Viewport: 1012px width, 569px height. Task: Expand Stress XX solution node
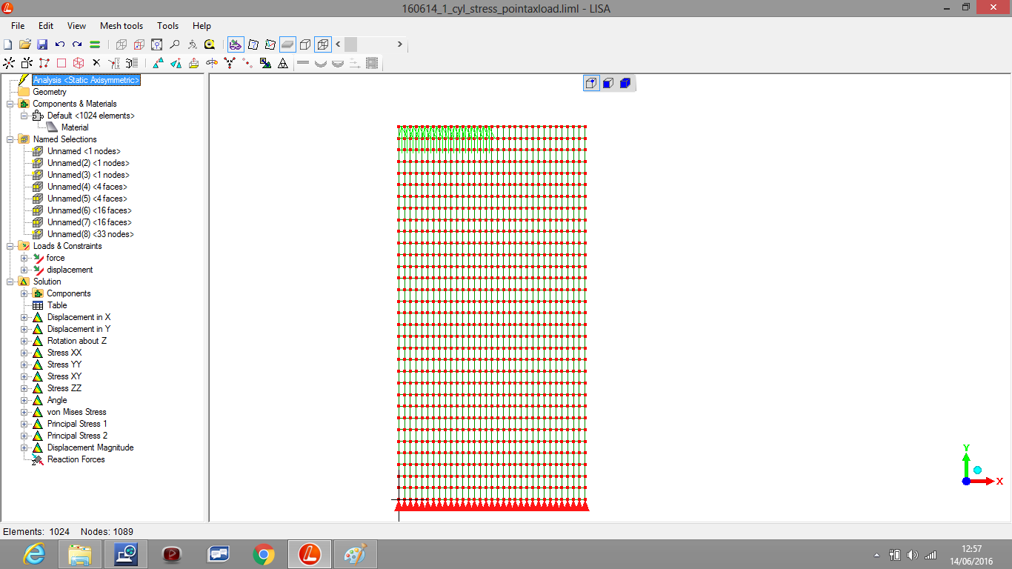coord(24,353)
